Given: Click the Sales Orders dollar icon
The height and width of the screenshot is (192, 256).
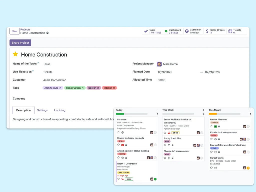Looking at the screenshot, I should pyautogui.click(x=207, y=30).
